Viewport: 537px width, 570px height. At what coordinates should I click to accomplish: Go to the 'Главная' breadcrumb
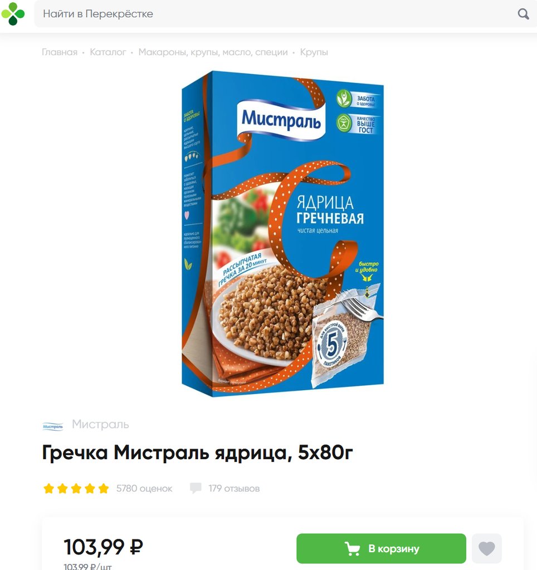click(x=60, y=52)
